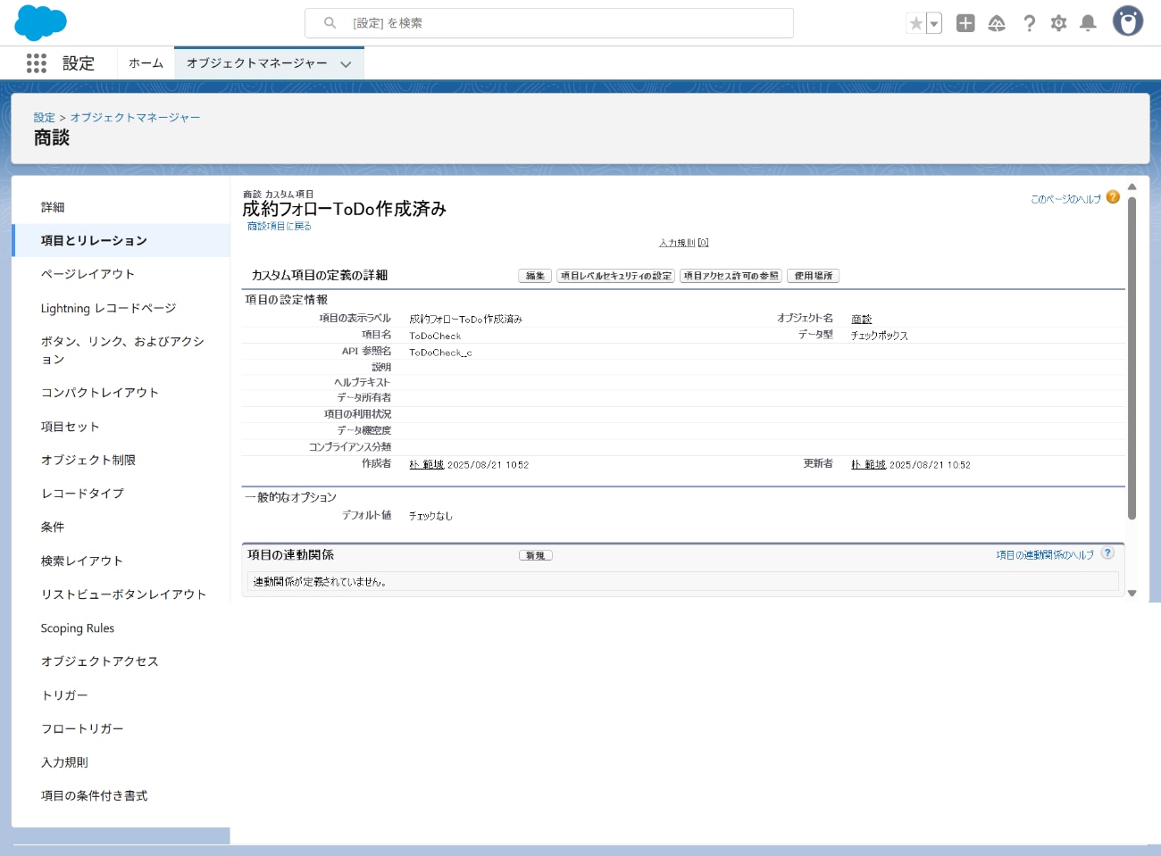
Task: Click the 編集 button
Action: 534,276
